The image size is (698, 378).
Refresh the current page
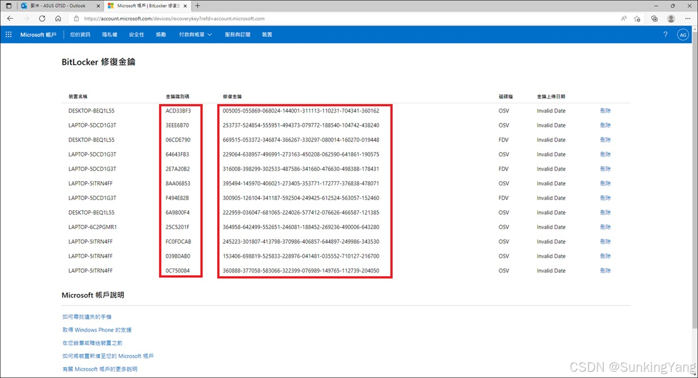point(41,18)
